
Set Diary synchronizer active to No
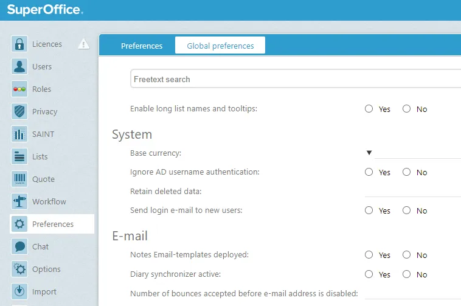[406, 275]
